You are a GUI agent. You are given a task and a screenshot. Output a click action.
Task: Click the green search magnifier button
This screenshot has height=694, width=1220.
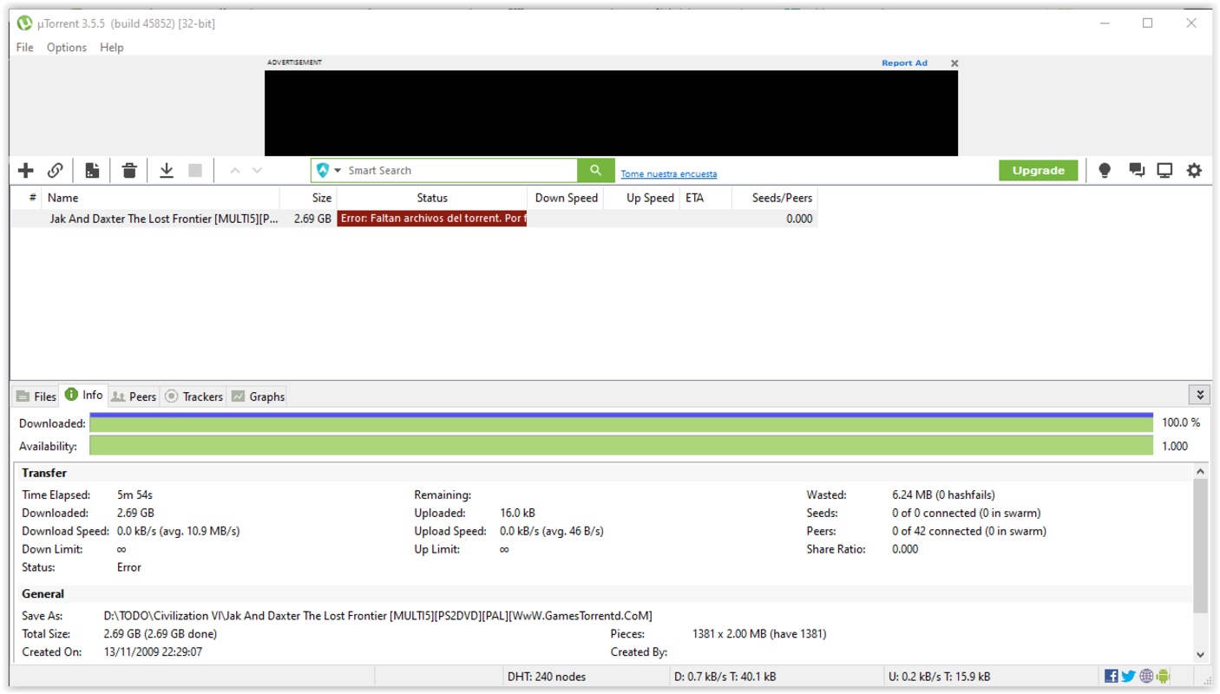tap(595, 171)
